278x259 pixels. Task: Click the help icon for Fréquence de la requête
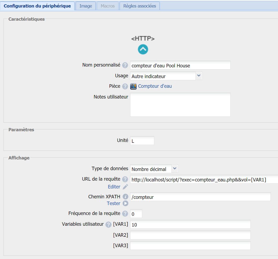tap(125, 214)
